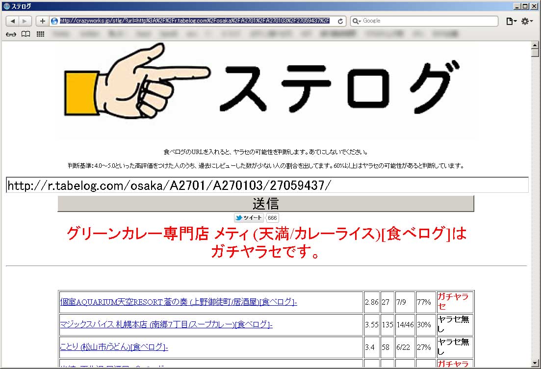Open browser settings via the gear icon
Screen dimensions: 541x369
point(524,21)
